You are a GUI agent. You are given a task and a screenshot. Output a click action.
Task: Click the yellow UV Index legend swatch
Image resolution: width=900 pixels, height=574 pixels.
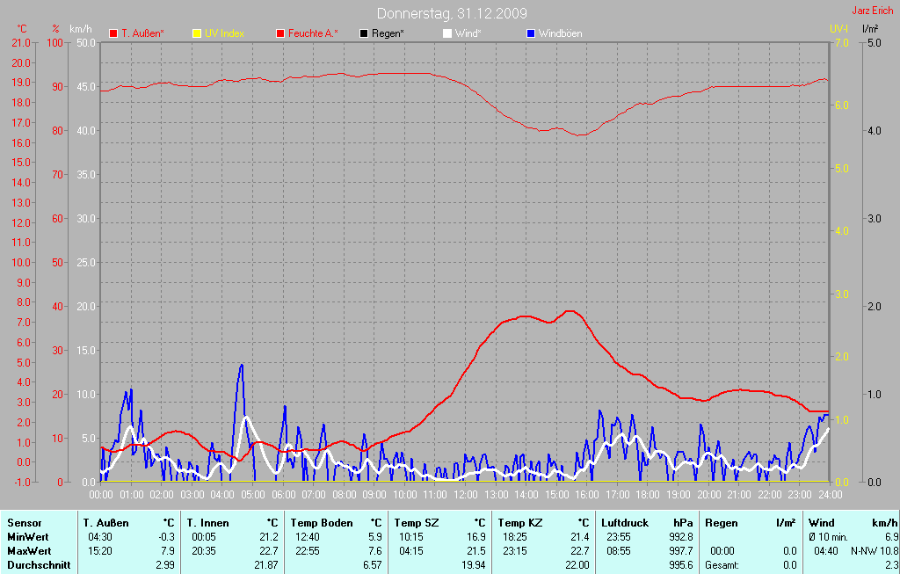click(197, 33)
